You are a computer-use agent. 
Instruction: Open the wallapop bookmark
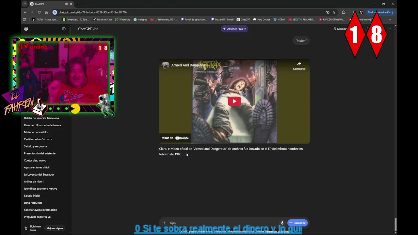click(x=140, y=20)
